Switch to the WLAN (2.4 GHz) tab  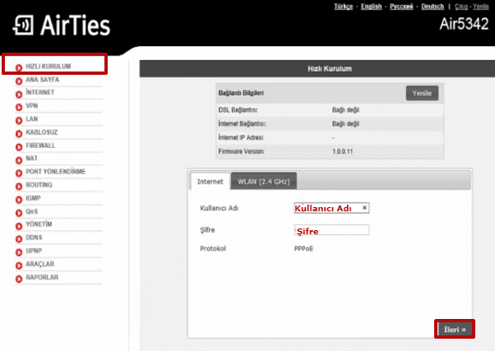click(264, 182)
